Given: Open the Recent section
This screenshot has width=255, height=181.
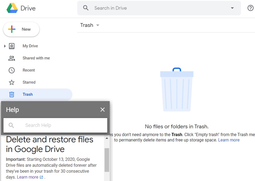Looking at the screenshot, I should tap(29, 70).
